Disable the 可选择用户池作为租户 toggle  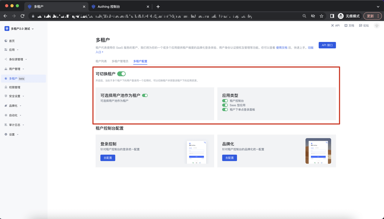[145, 95]
